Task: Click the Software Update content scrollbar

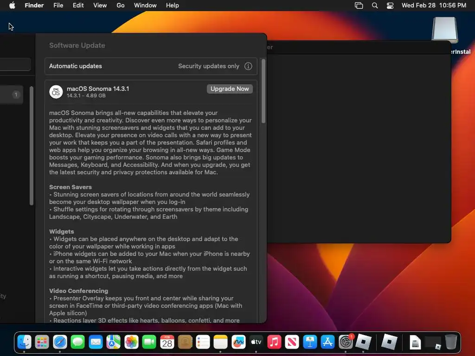Action: (x=263, y=91)
